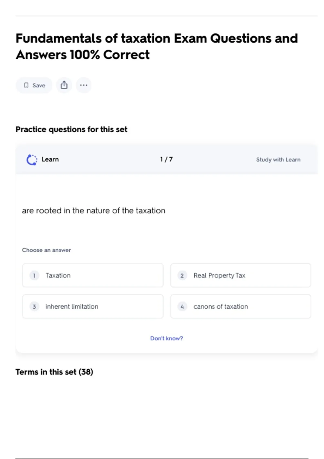Click the 'Don't know?' link
This screenshot has width=324, height=459.
[167, 338]
